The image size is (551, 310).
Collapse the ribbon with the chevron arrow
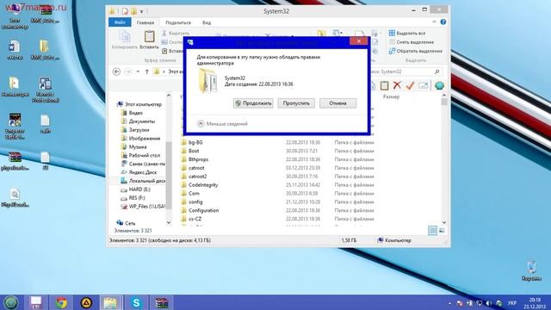click(434, 22)
